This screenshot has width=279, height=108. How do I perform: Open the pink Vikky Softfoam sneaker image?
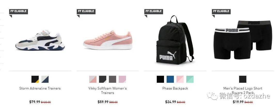coord(108,40)
